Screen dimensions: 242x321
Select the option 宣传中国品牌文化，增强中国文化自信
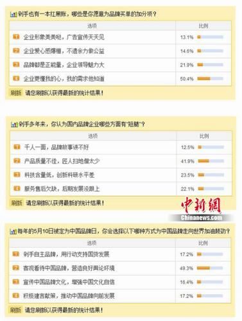[69, 282]
